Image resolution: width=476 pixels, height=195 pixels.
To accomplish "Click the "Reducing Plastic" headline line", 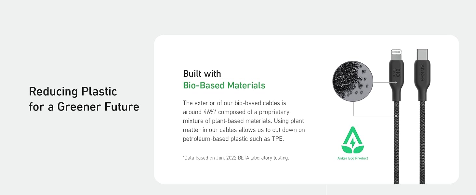I will 73,92.
